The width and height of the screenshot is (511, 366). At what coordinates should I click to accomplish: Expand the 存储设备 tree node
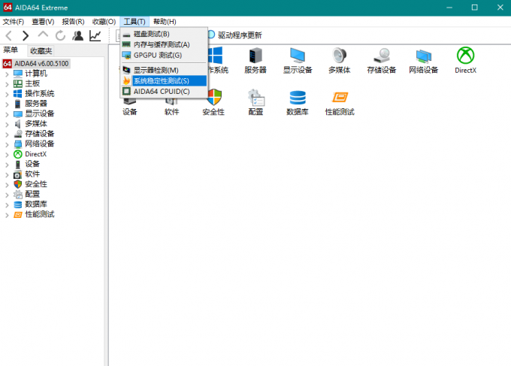tap(7, 135)
